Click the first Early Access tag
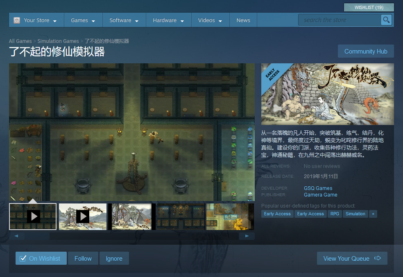Image resolution: width=403 pixels, height=277 pixels. click(277, 214)
